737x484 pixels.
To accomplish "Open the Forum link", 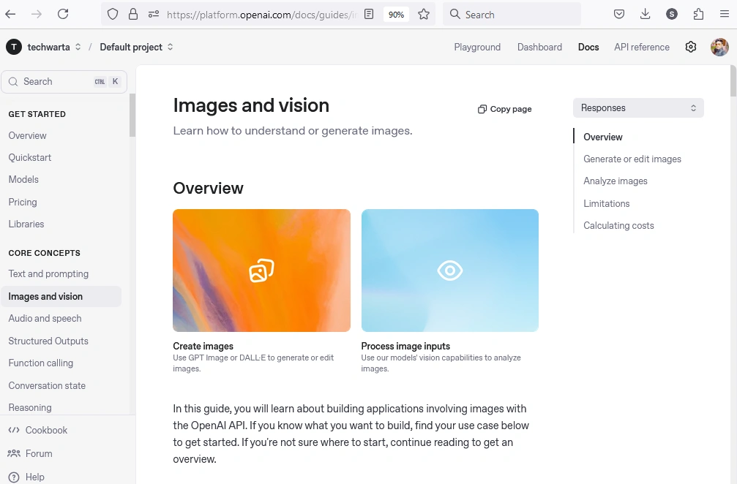I will tap(39, 453).
